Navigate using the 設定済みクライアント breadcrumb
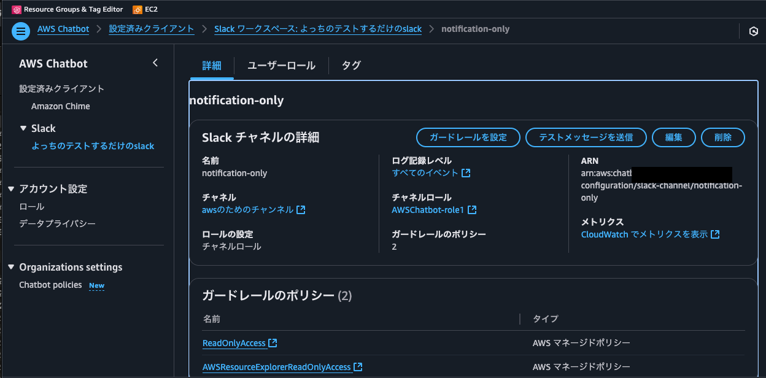 pyautogui.click(x=151, y=28)
